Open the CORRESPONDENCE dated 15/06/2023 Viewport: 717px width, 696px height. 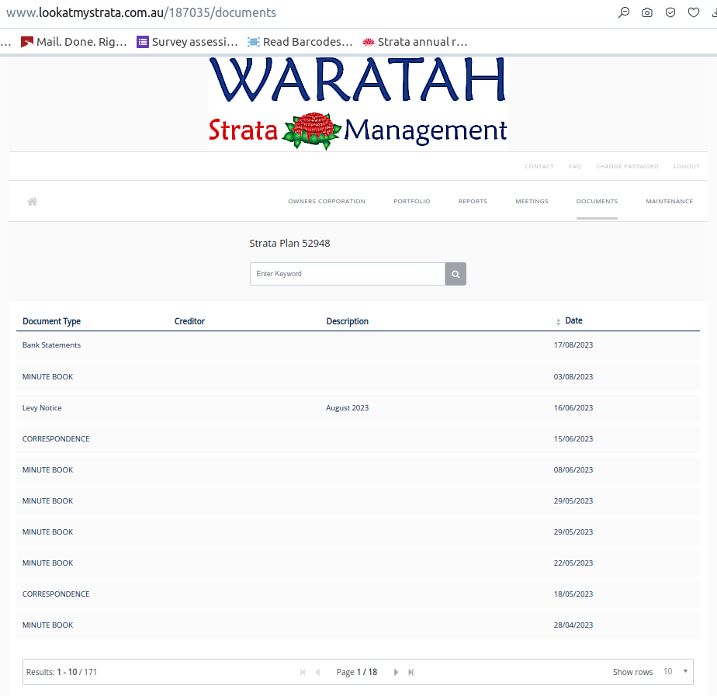coord(358,439)
